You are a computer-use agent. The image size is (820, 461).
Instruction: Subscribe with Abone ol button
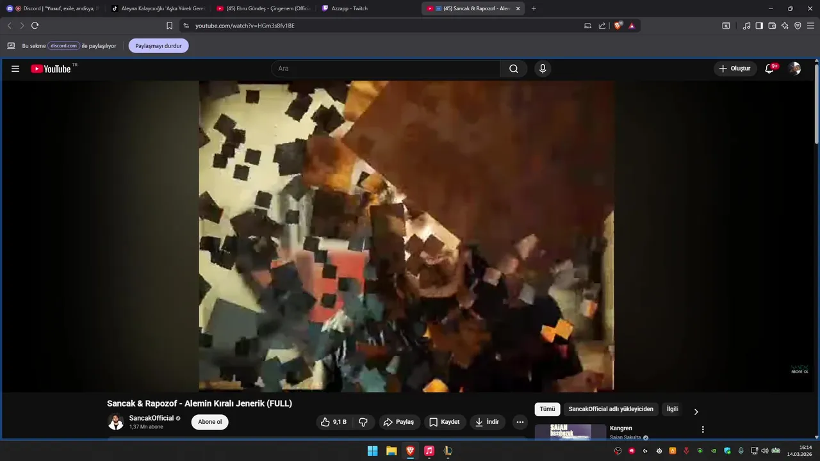pyautogui.click(x=209, y=422)
